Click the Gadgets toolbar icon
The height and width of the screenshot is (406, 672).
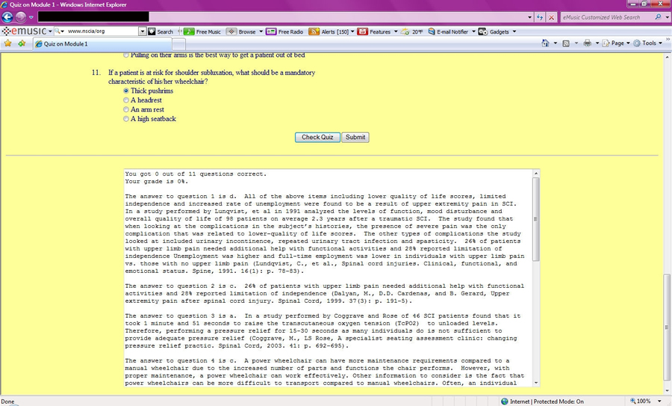coord(482,31)
